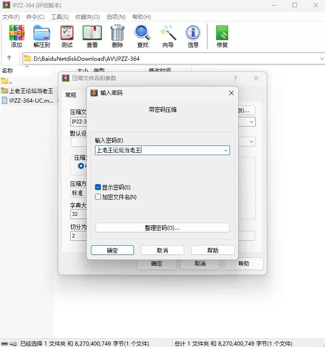Cancel the password dialog with 取消

(x=162, y=250)
